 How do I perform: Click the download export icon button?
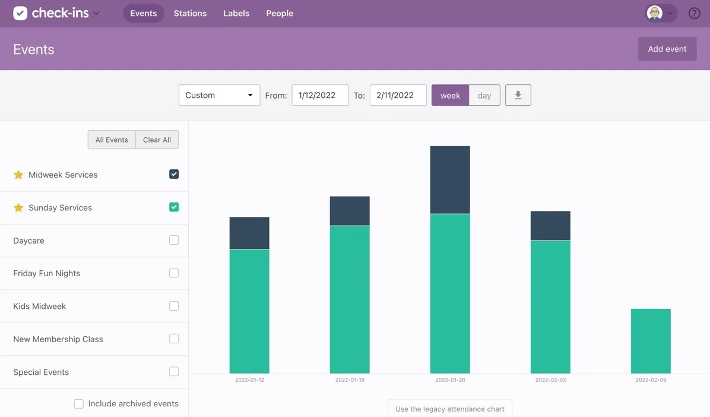click(x=518, y=95)
